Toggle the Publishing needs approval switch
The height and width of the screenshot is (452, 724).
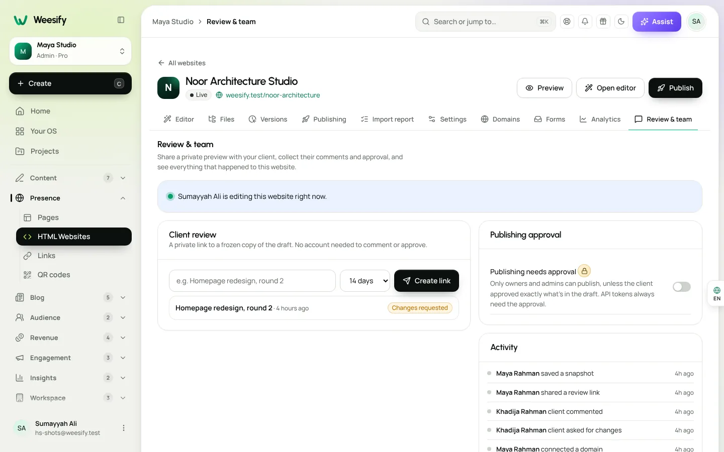coord(682,287)
